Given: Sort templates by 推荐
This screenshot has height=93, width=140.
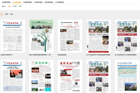Looking at the screenshot, I should (2, 14).
